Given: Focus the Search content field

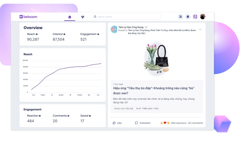Looking at the screenshot, I should [126, 17].
